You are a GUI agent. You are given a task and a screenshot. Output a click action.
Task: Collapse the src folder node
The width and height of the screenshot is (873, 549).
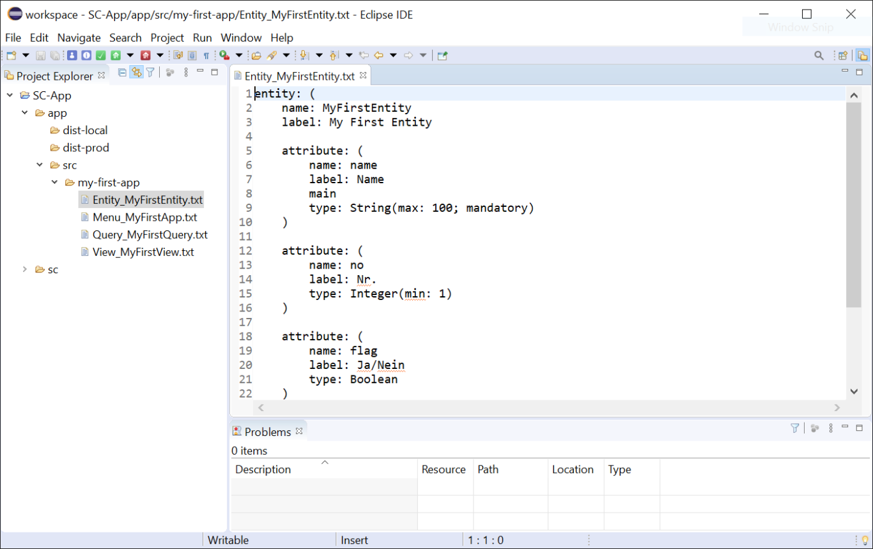[40, 165]
